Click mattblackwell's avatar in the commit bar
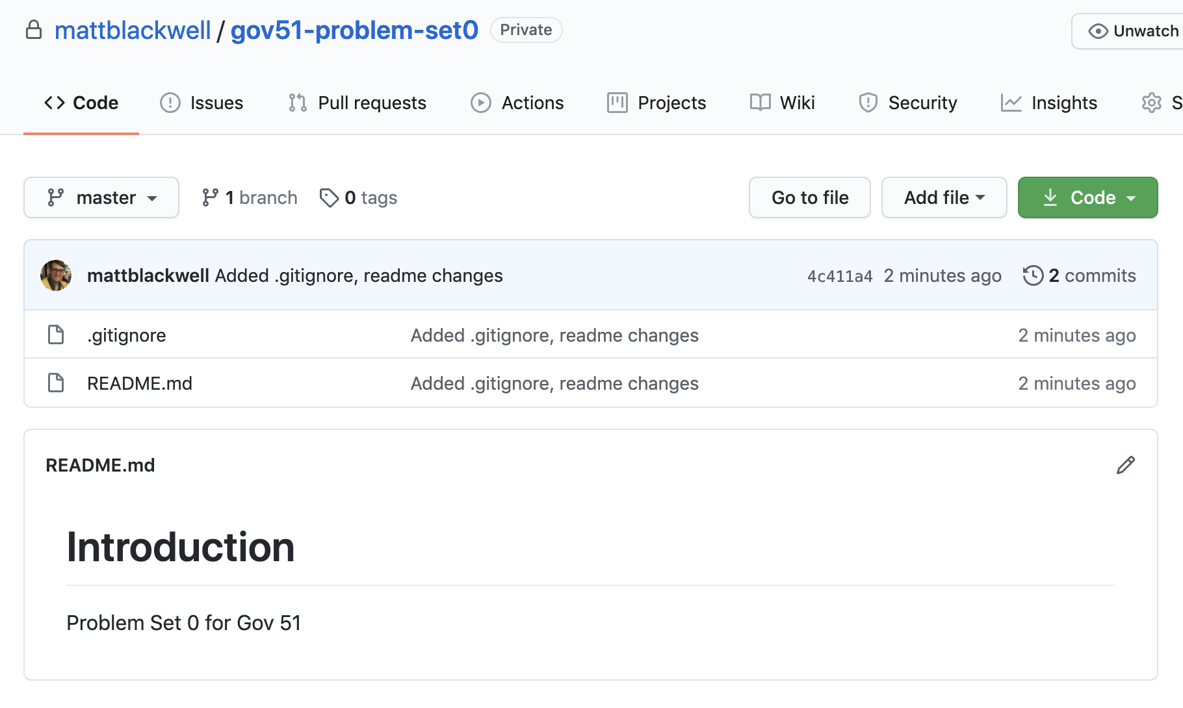 tap(56, 275)
